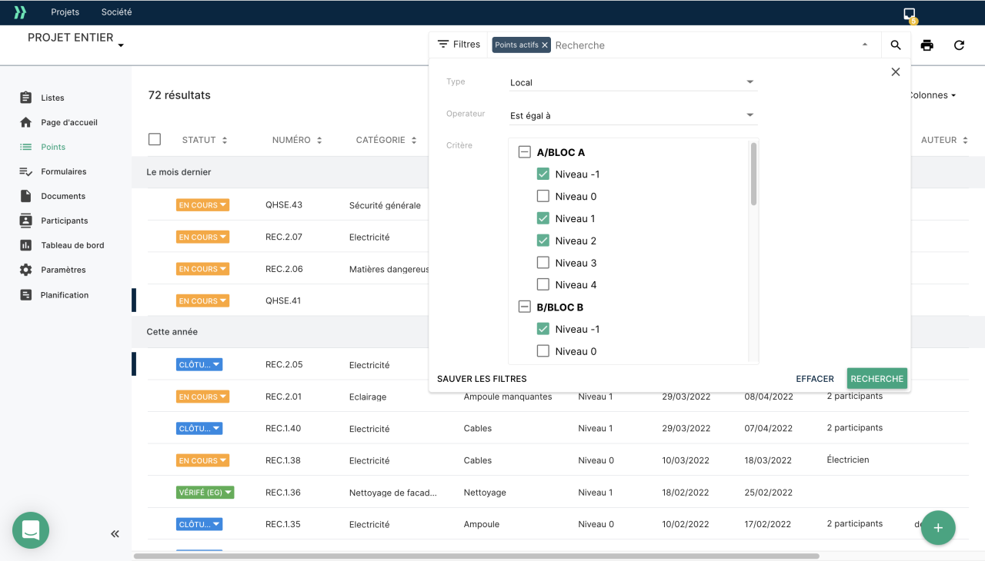Expand the PROJET ENTIER project selector

click(x=75, y=38)
